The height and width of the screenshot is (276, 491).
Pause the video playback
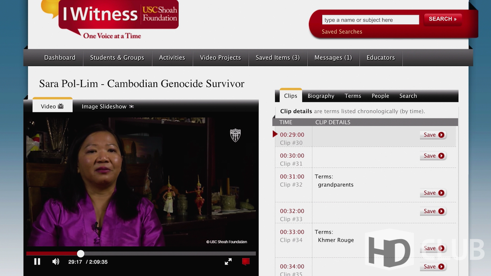[37, 262]
